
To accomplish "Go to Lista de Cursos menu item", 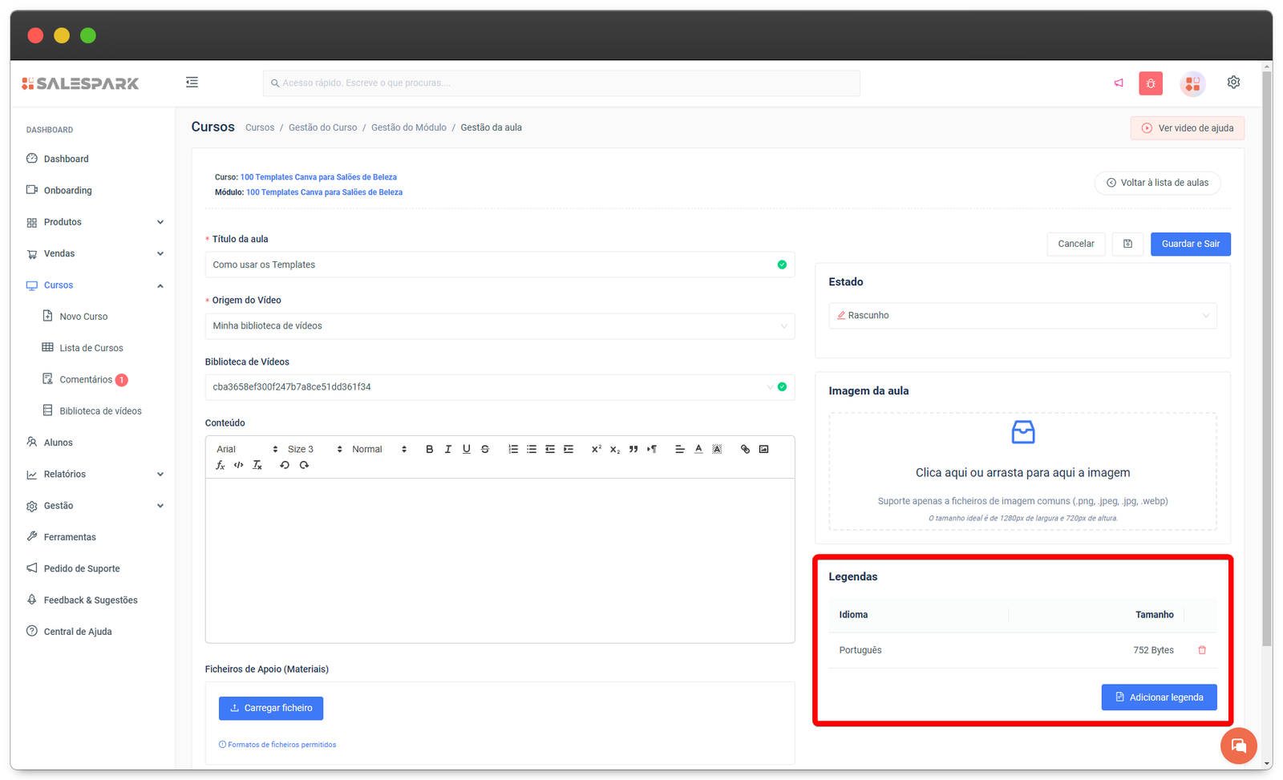I will tap(91, 348).
